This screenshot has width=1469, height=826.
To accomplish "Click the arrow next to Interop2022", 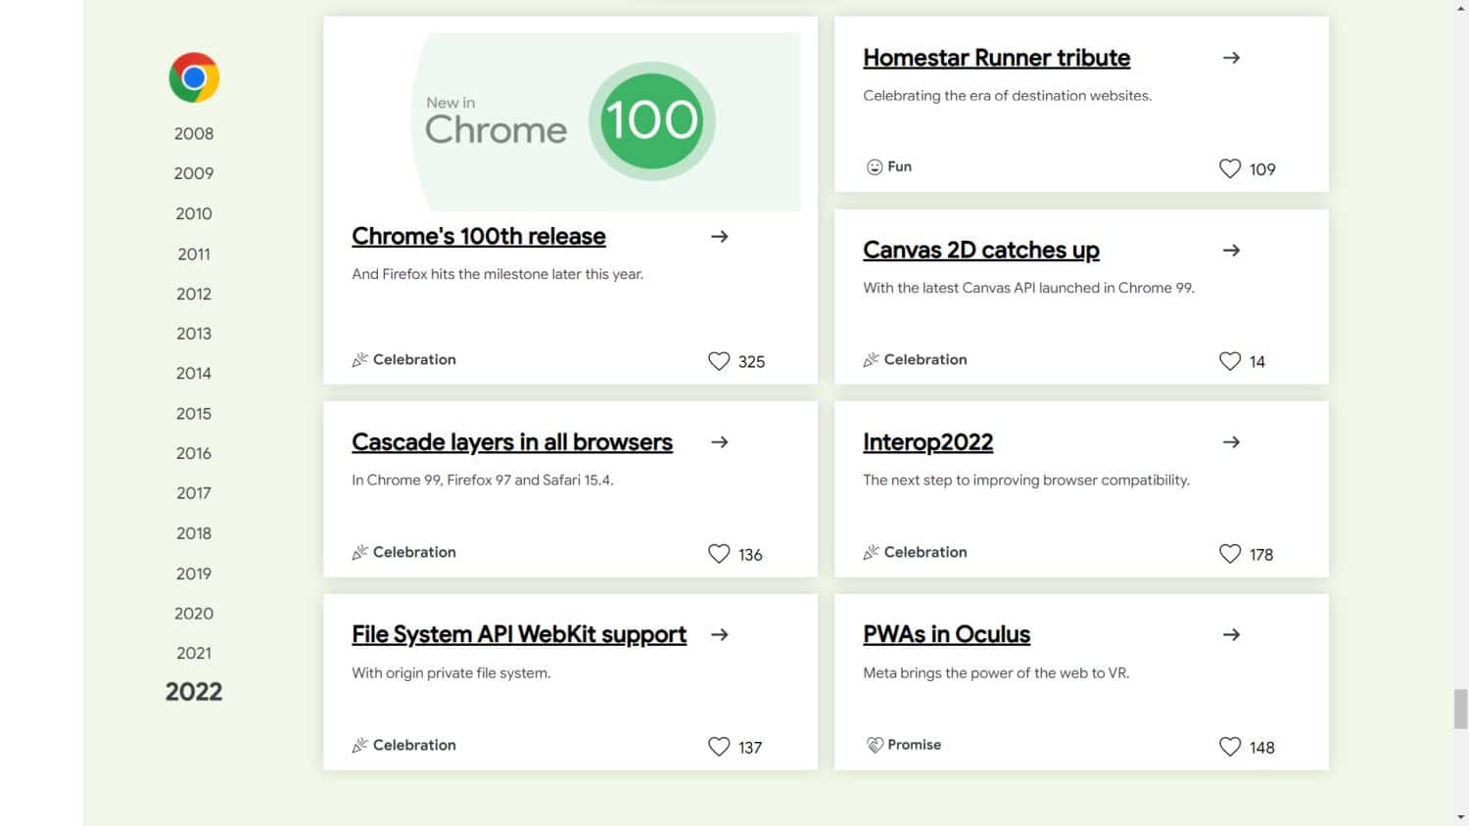I will (x=1231, y=442).
